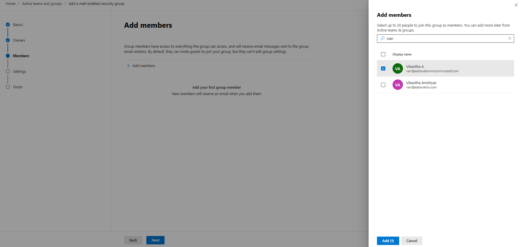Click inside the member search field
This screenshot has width=521, height=247.
[445, 38]
